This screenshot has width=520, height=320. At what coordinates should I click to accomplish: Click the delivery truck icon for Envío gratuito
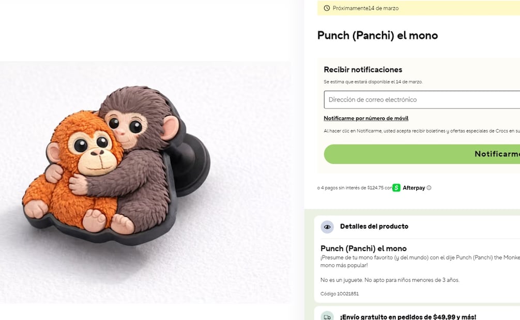point(327,317)
